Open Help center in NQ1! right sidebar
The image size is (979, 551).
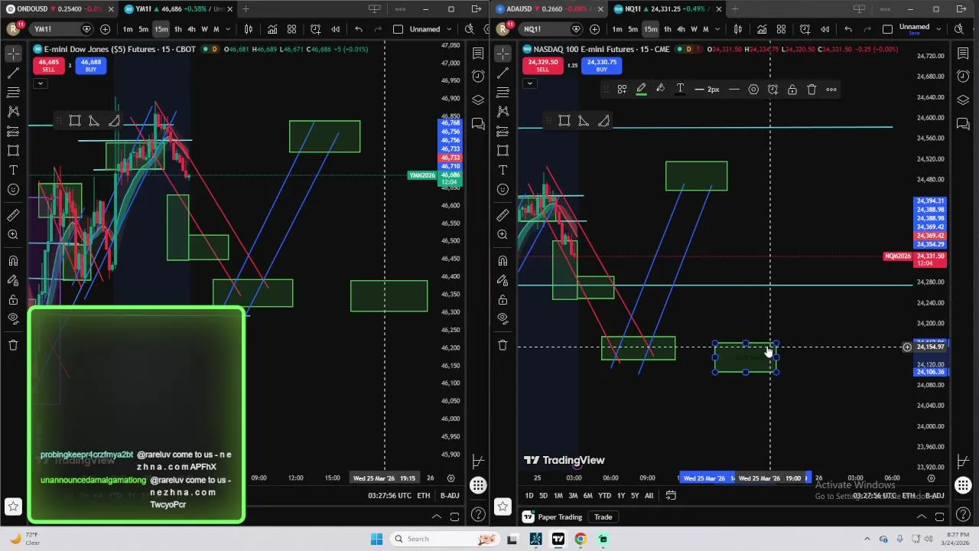(x=963, y=515)
